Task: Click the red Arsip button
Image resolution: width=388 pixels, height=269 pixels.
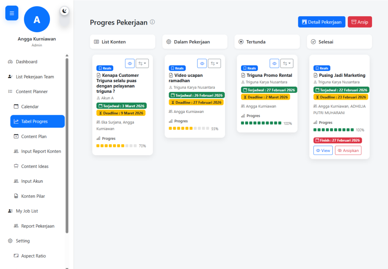Action: tap(360, 22)
